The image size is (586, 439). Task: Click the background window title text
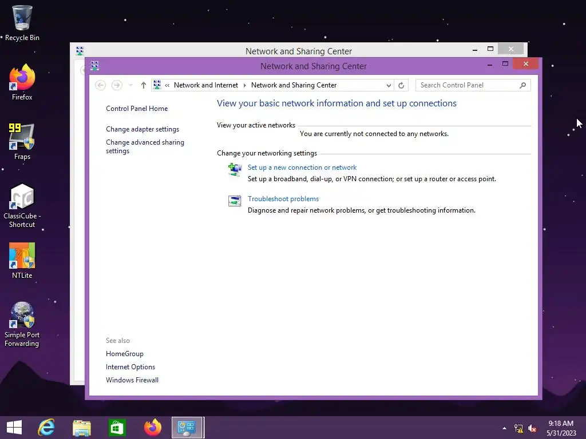(299, 51)
